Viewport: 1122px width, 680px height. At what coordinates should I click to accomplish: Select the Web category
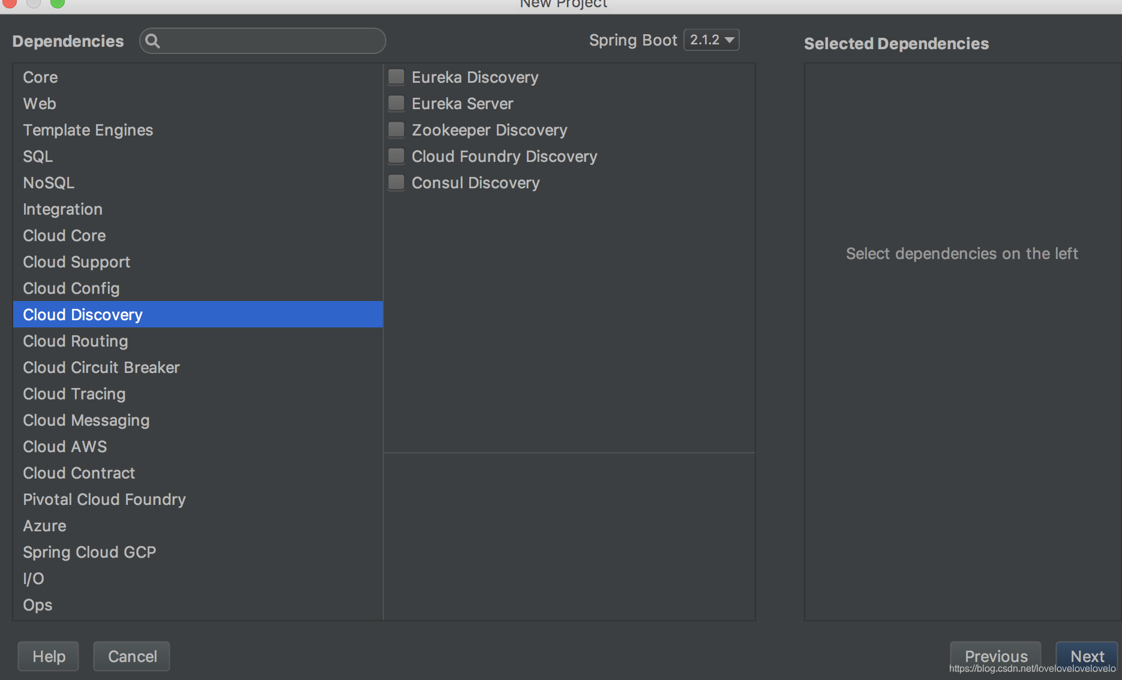pos(198,104)
